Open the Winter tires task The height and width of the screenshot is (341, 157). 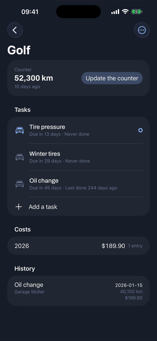pyautogui.click(x=78, y=157)
